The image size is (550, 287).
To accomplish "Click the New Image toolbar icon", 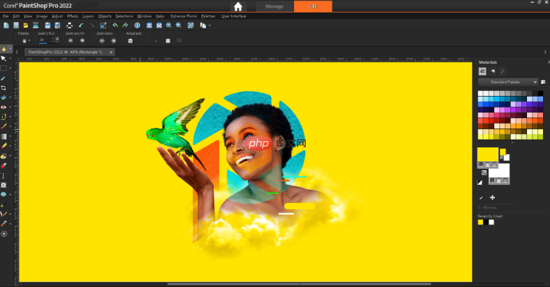I will [x=6, y=25].
